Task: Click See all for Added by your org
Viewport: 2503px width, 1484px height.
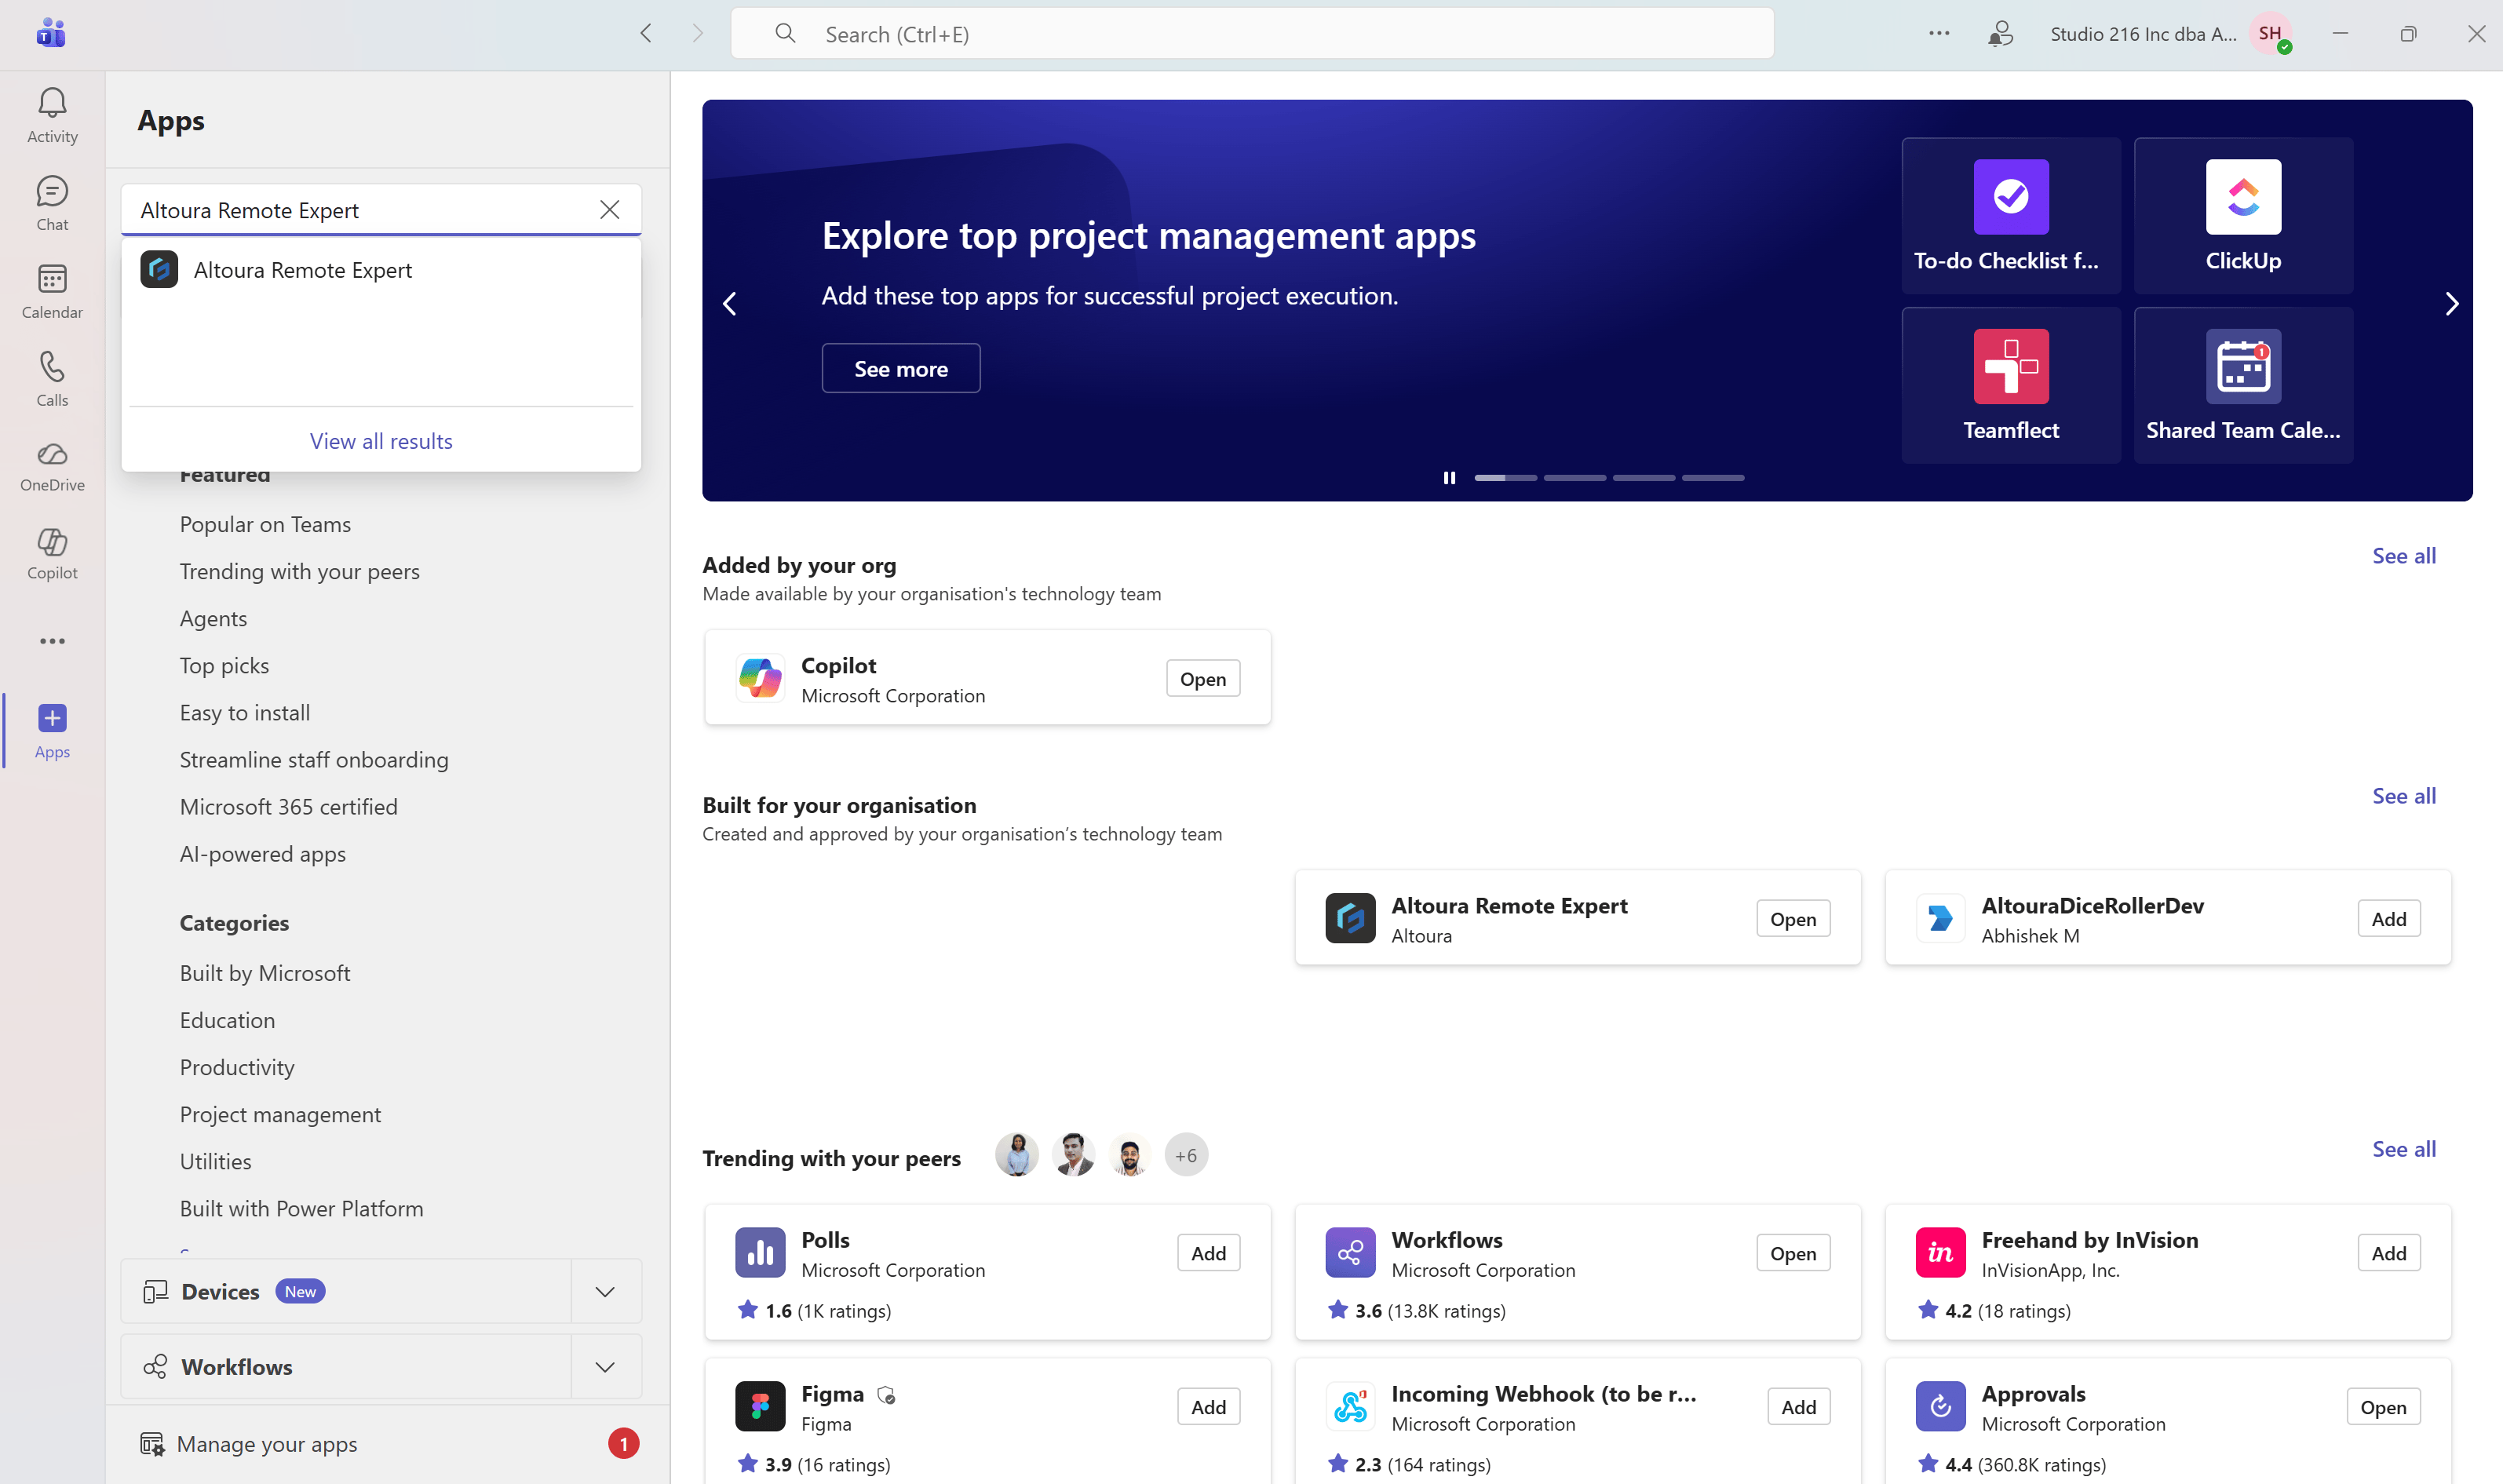Action: (2404, 556)
